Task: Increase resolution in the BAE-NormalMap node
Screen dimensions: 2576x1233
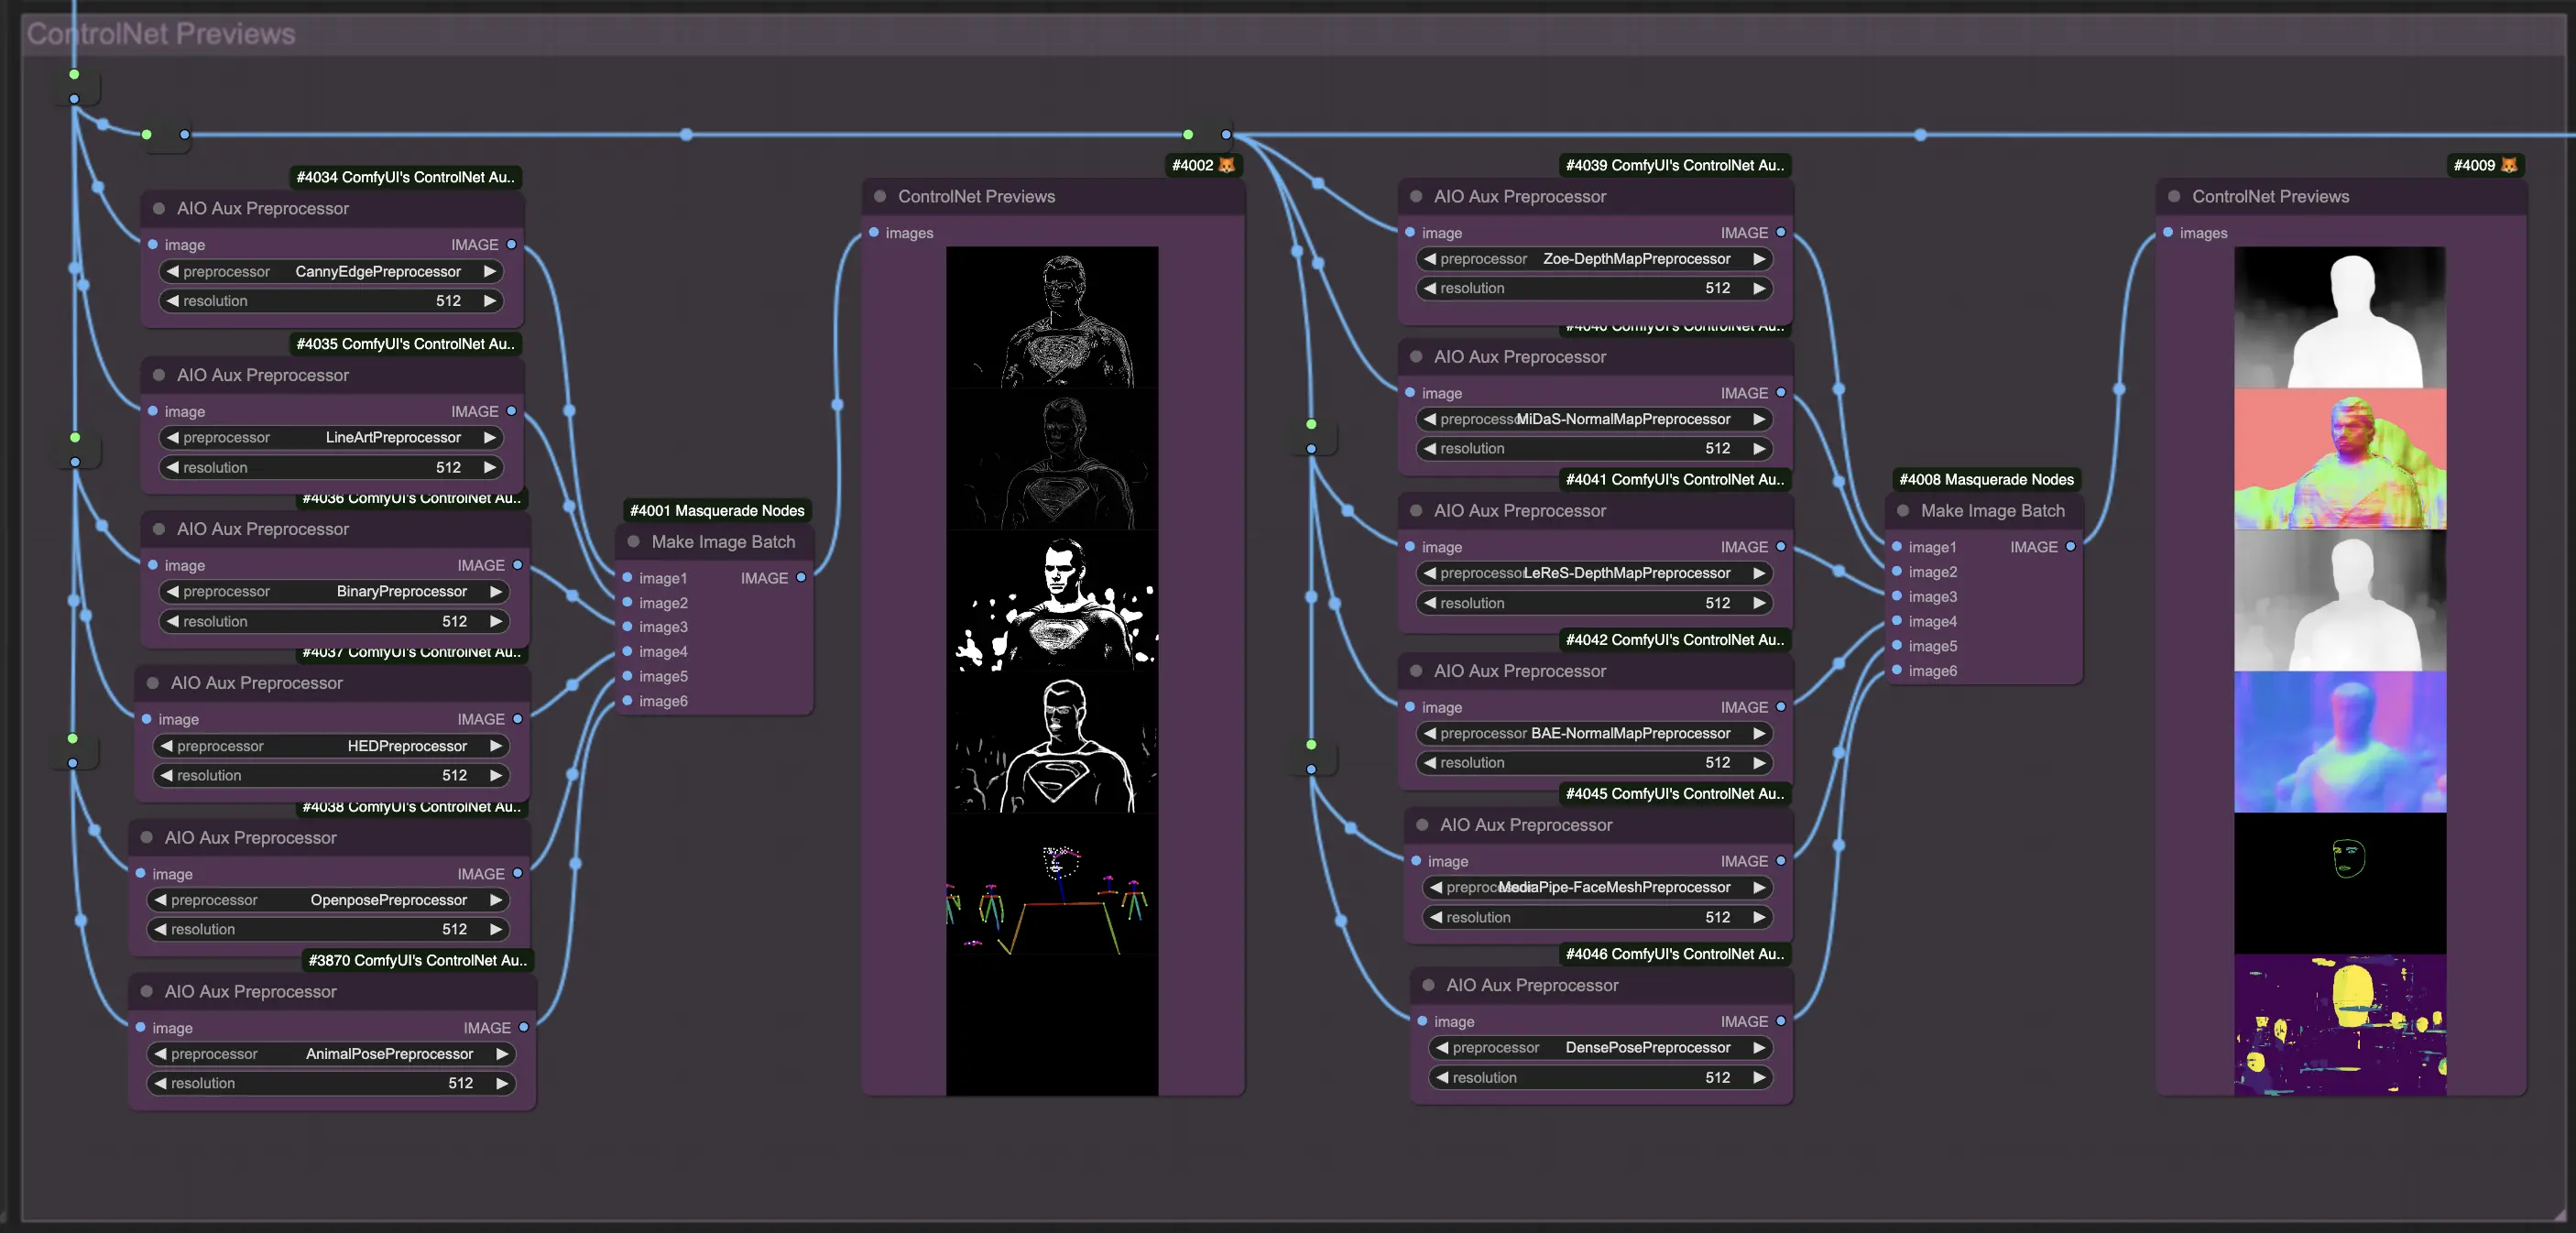Action: point(1759,763)
